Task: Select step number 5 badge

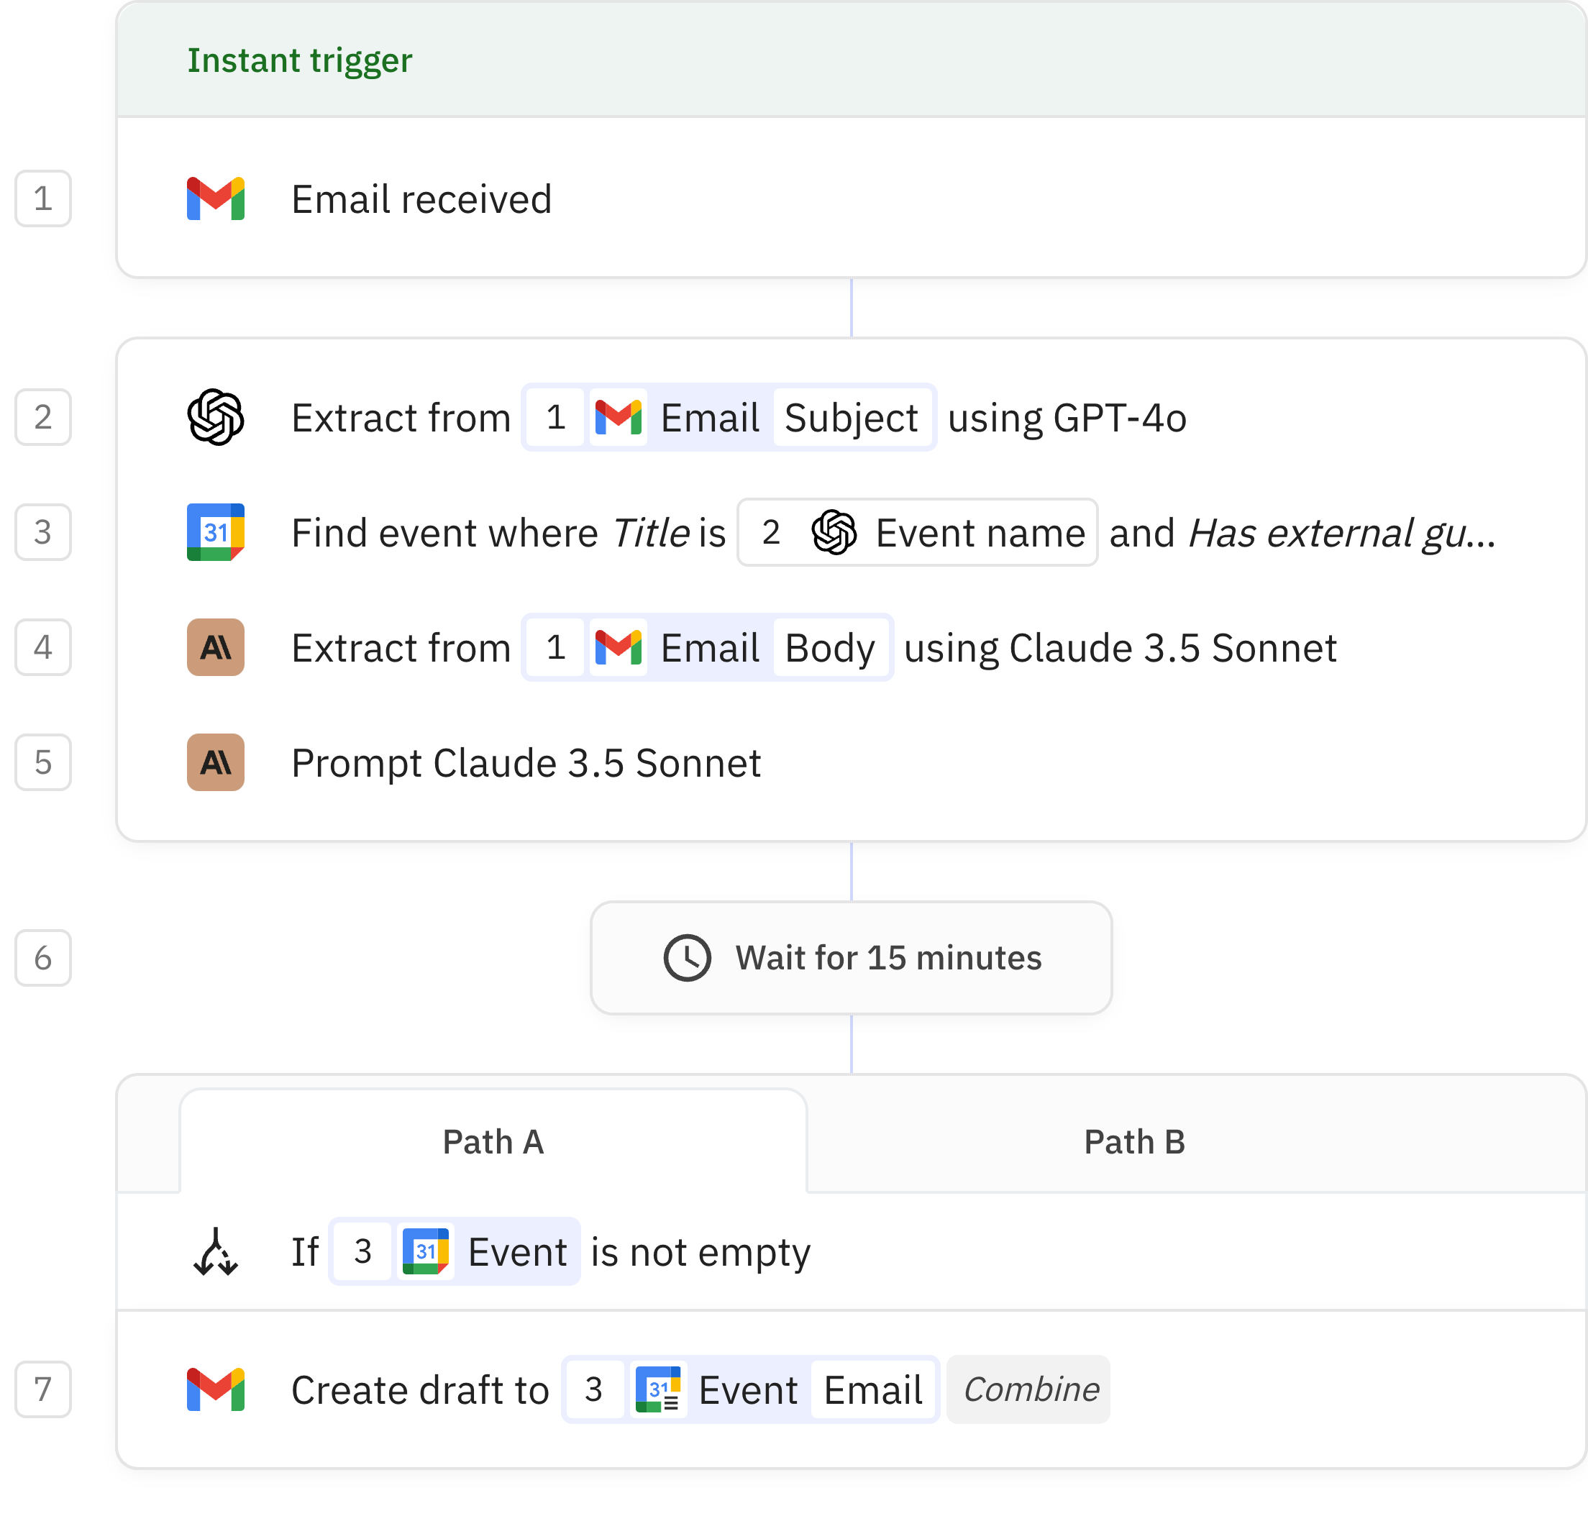Action: coord(43,762)
